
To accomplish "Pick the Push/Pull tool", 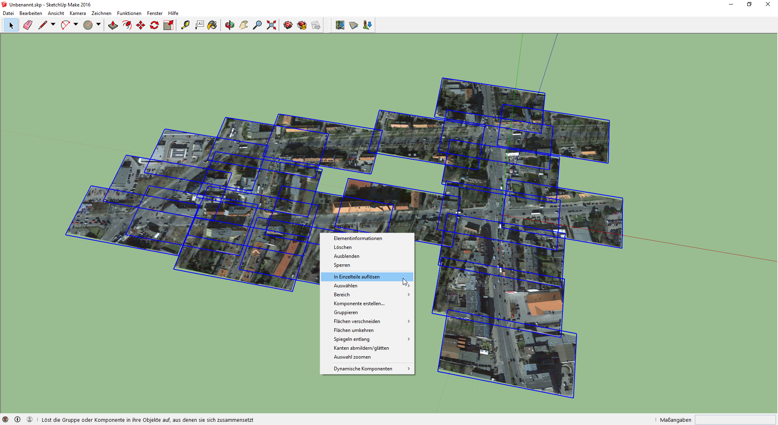I will click(113, 25).
